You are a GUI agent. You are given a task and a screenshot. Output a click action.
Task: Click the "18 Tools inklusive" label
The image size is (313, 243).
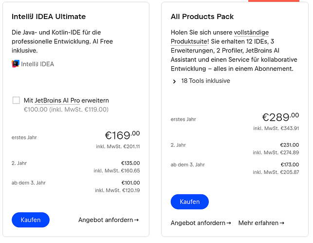(205, 81)
